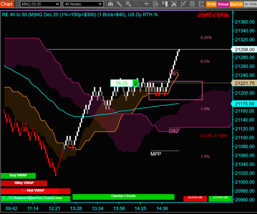The height and width of the screenshot is (214, 257).
Task: Select the drawing tools pencil icon
Action: click(x=119, y=4)
